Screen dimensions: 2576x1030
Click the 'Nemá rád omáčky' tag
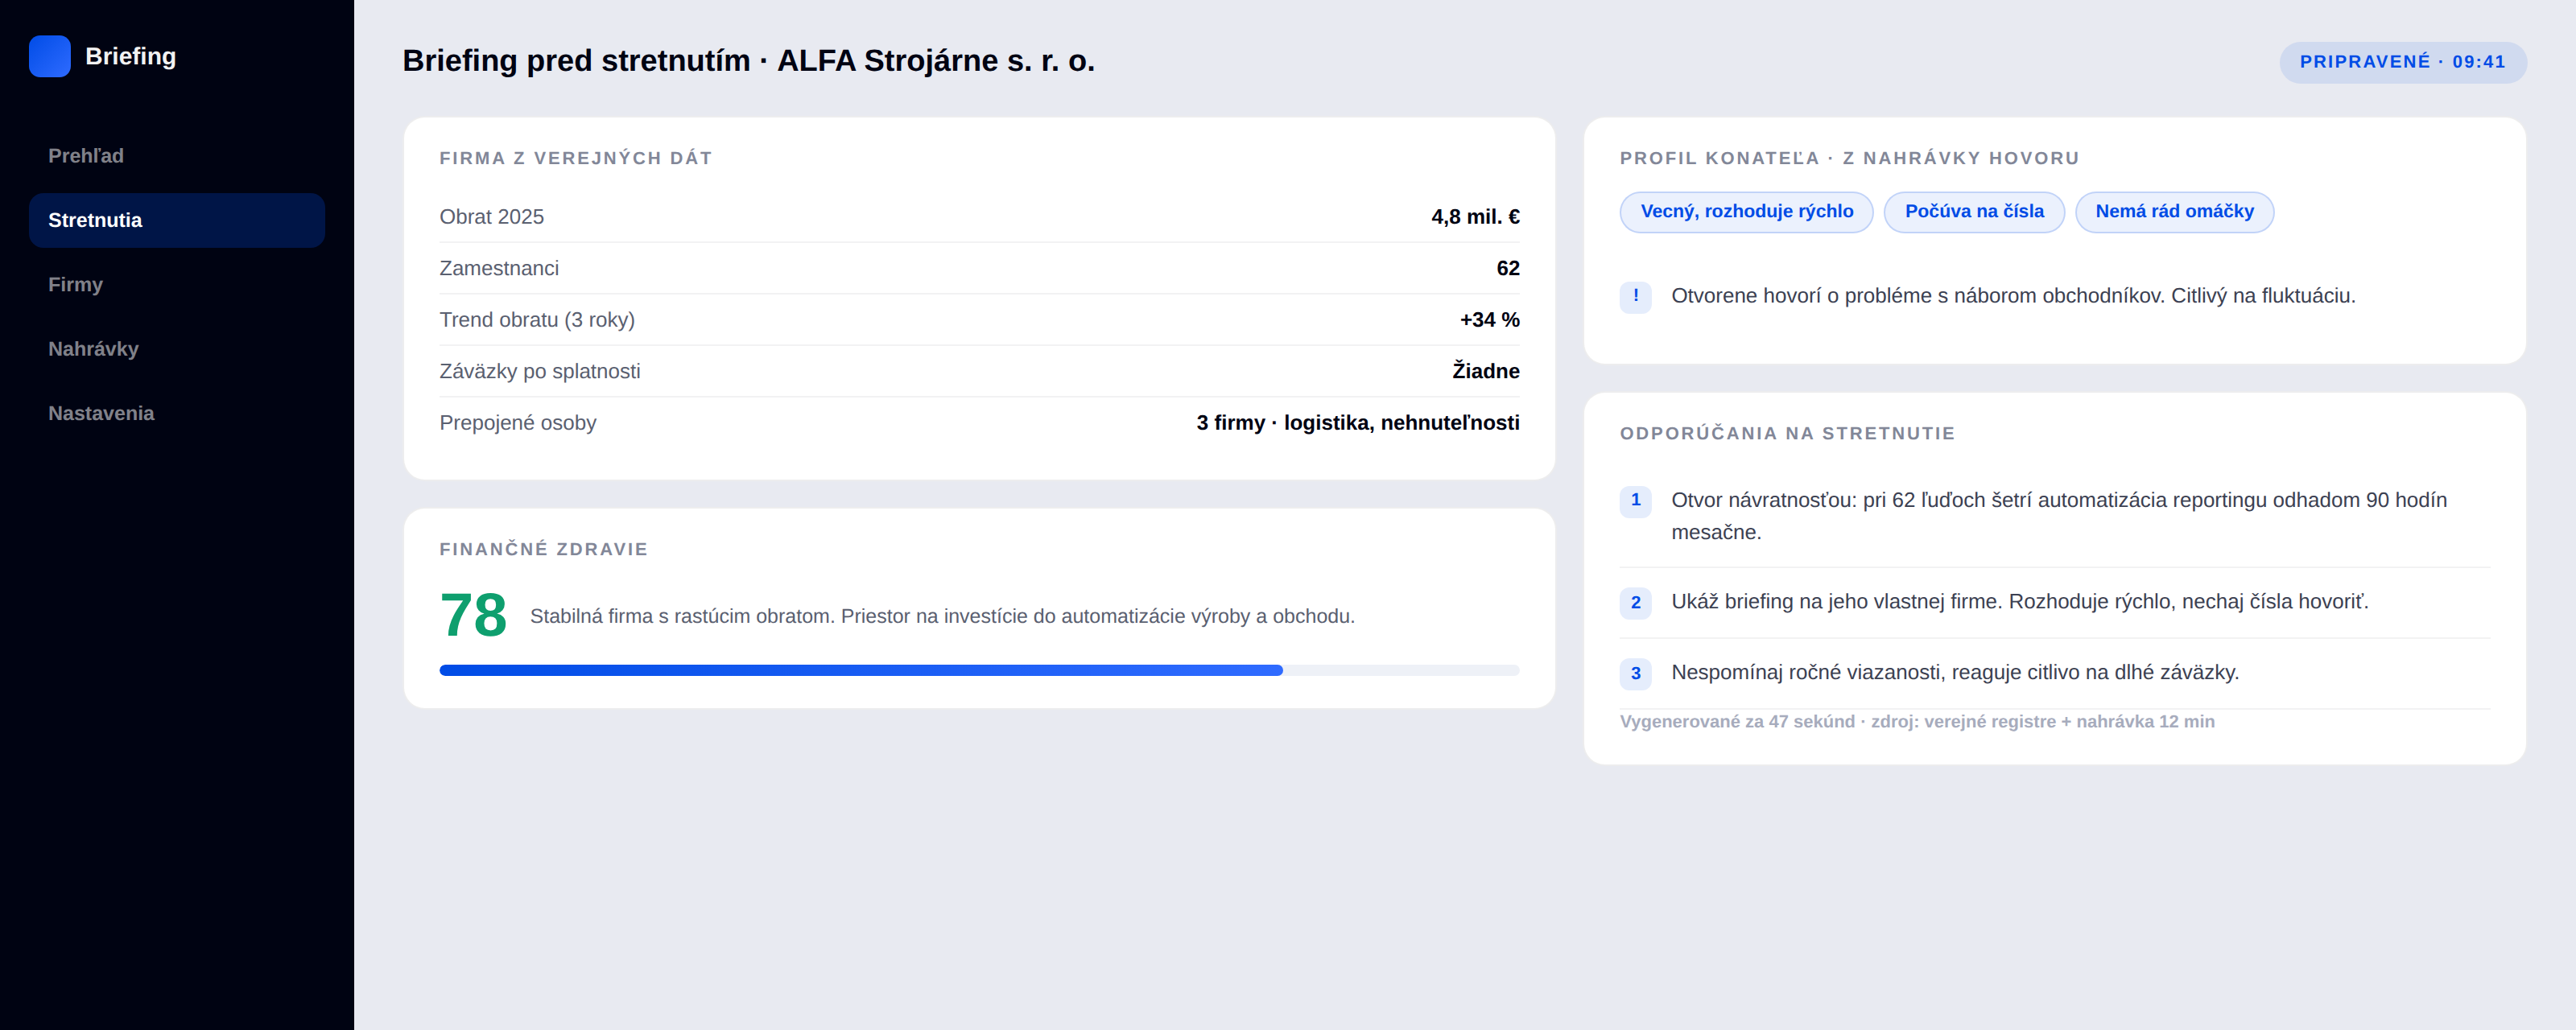click(2174, 212)
